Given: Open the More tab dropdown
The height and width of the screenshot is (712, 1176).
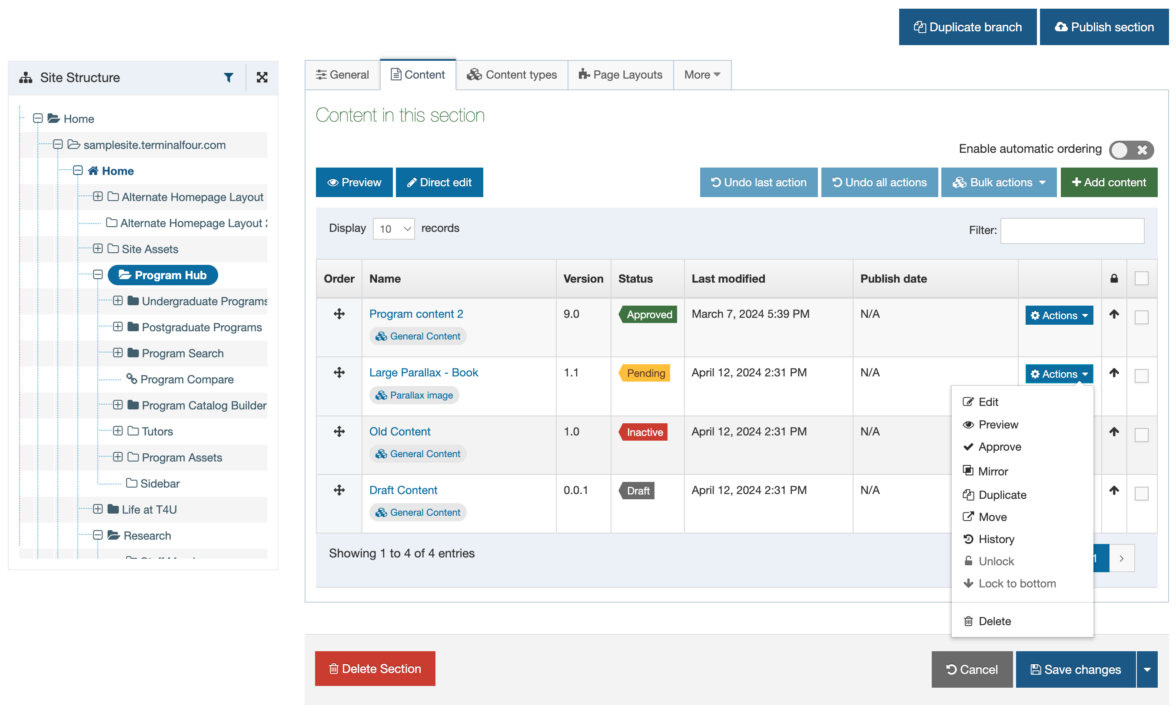Looking at the screenshot, I should coord(702,75).
